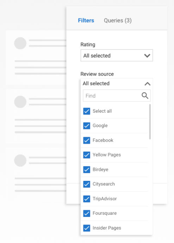Toggle the Citysearch checkbox

(87, 184)
